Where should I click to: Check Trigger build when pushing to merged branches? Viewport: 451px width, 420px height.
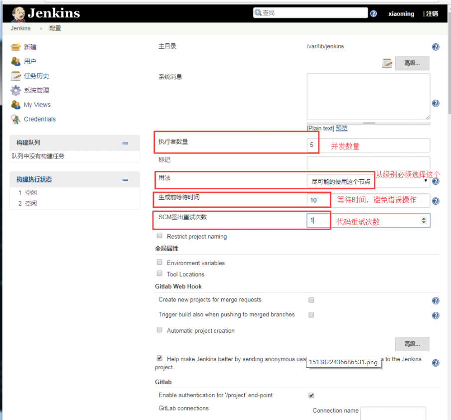pos(311,315)
